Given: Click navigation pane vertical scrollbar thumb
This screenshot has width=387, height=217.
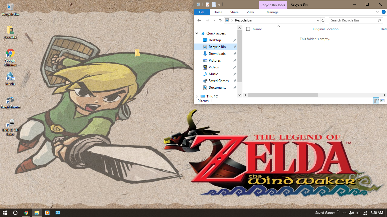Looking at the screenshot, I should tap(240, 57).
